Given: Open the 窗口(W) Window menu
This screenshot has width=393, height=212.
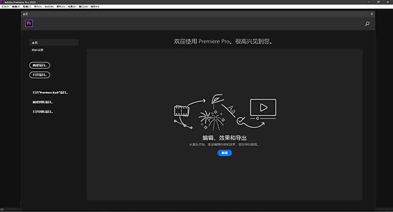Looking at the screenshot, I should pyautogui.click(x=84, y=7).
